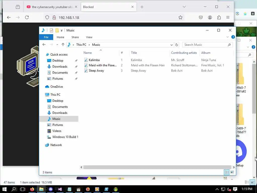Expand the ribbon with the chevron
The width and height of the screenshot is (257, 193).
pos(227,37)
